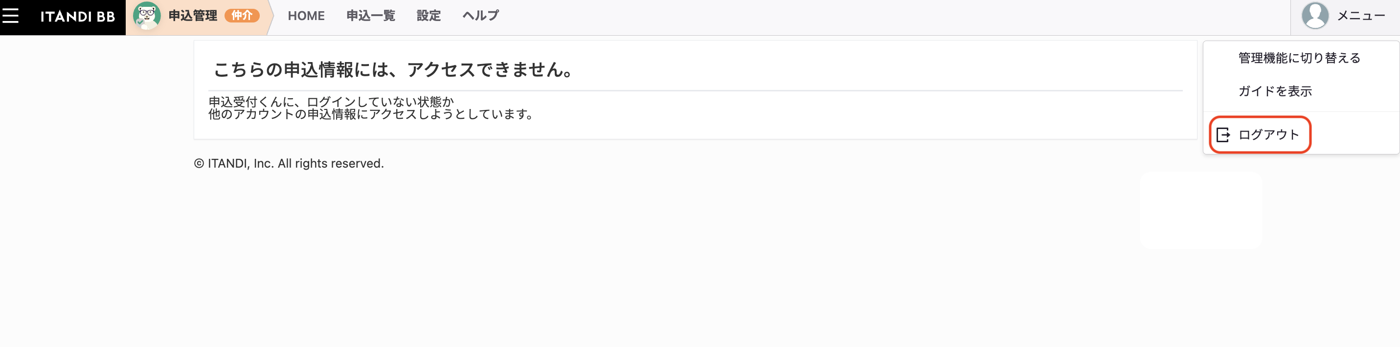Select 管理機能に切り替える option
1400x347 pixels.
coord(1299,58)
